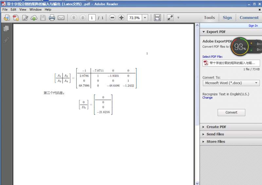Open the zoom level dropdown arrow
This screenshot has width=262, height=185.
145,18
